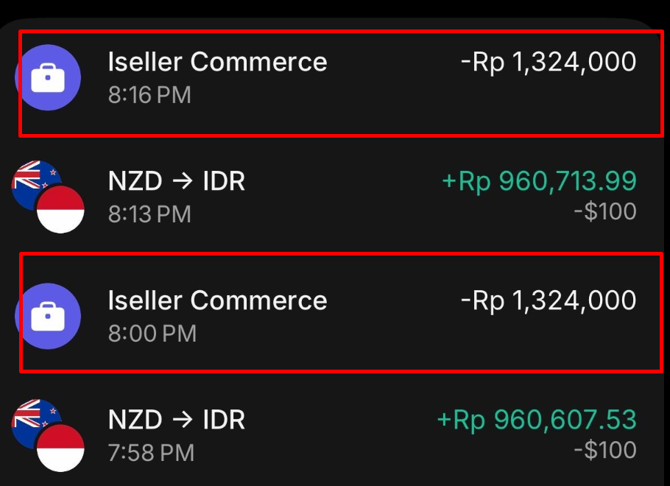Click the briefcase icon beside the 8:00 PM transaction
The height and width of the screenshot is (486, 670).
(48, 317)
